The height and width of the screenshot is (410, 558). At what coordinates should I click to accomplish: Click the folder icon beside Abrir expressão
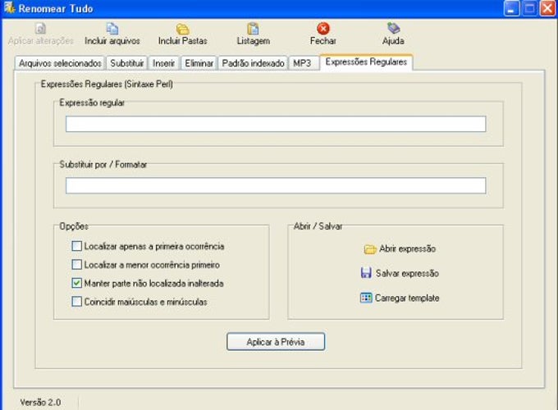click(x=370, y=249)
